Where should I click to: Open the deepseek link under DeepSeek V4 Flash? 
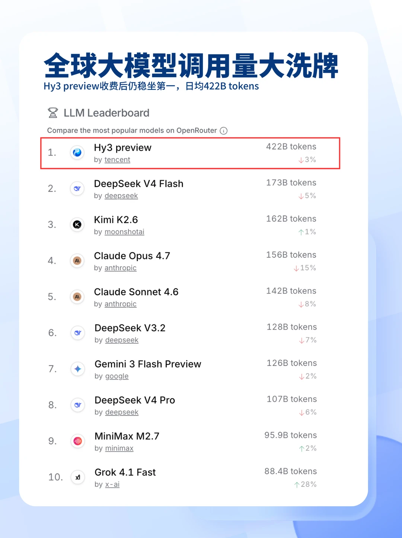point(121,196)
